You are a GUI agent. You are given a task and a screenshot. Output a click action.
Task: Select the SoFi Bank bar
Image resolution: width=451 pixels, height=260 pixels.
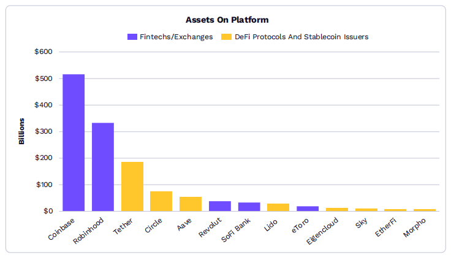(249, 207)
